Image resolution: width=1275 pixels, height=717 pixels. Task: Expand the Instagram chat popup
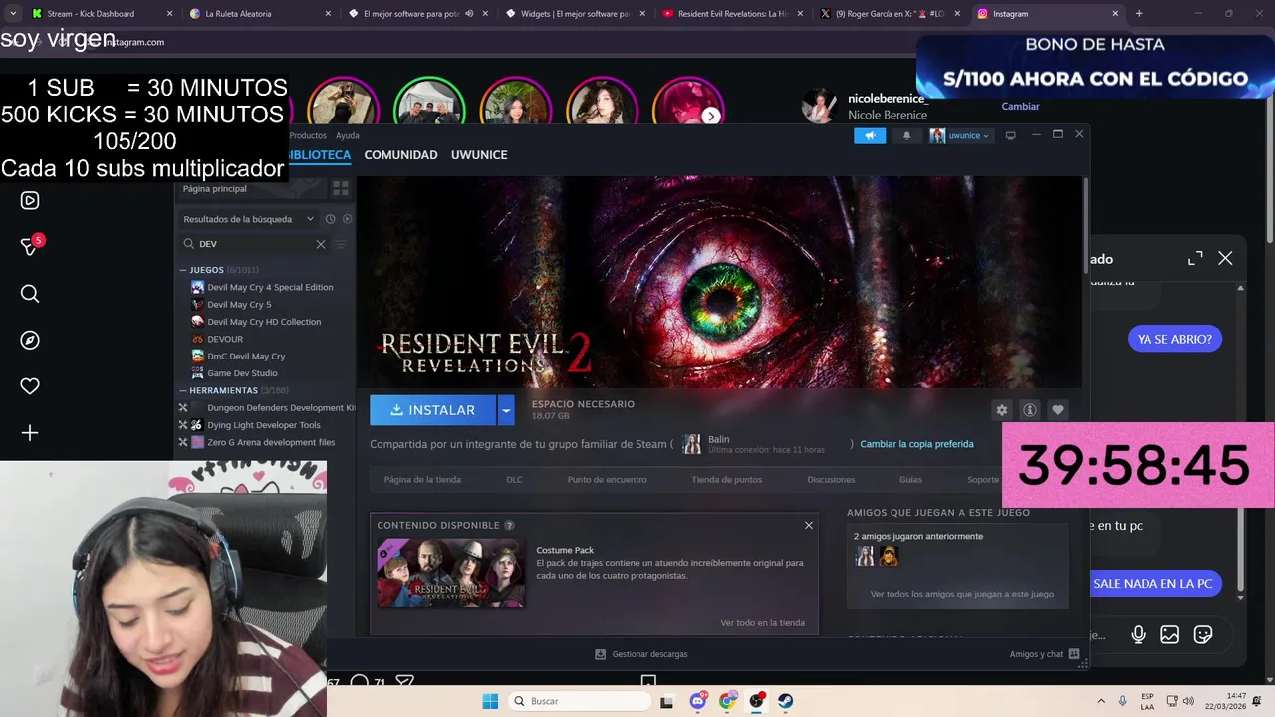pos(1195,259)
